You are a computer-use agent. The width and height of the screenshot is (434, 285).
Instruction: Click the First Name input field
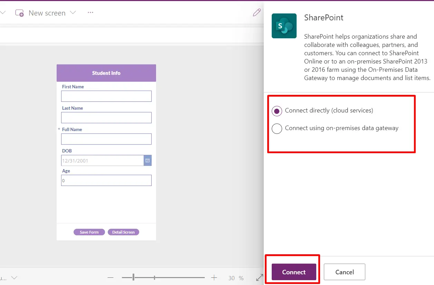click(x=106, y=96)
